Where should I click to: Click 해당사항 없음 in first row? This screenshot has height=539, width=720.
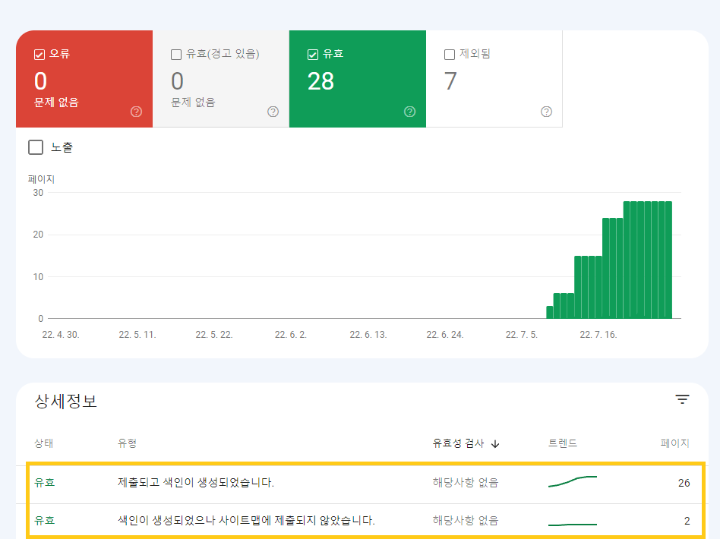point(466,483)
